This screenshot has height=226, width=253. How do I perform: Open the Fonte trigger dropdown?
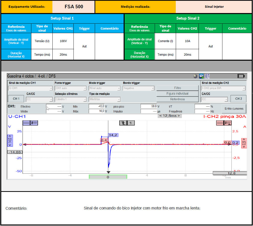tap(70, 88)
